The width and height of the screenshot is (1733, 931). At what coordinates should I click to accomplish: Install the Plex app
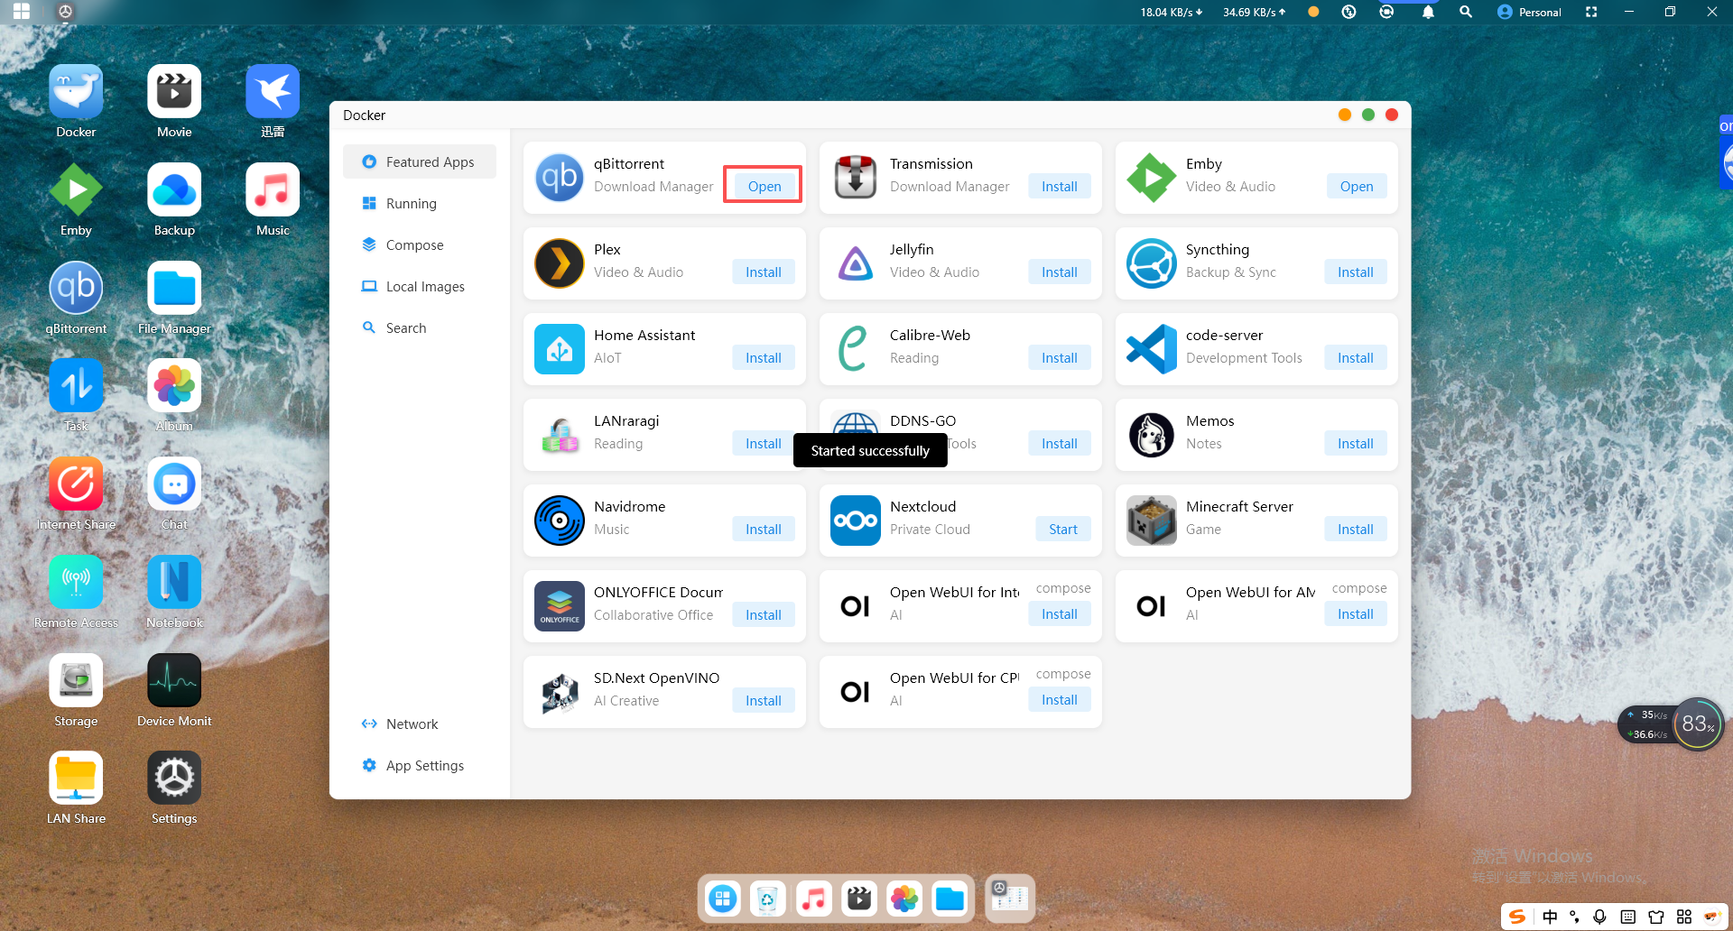[x=764, y=272]
